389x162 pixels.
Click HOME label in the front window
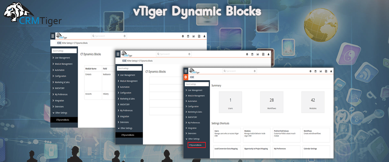[x=192, y=77]
